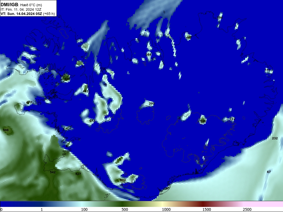
Task: Click the map value 447
Action: (x=188, y=38)
